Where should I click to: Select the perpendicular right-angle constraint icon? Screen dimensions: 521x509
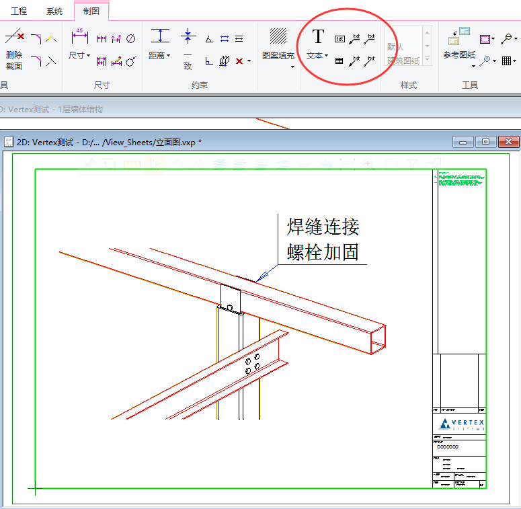point(209,61)
